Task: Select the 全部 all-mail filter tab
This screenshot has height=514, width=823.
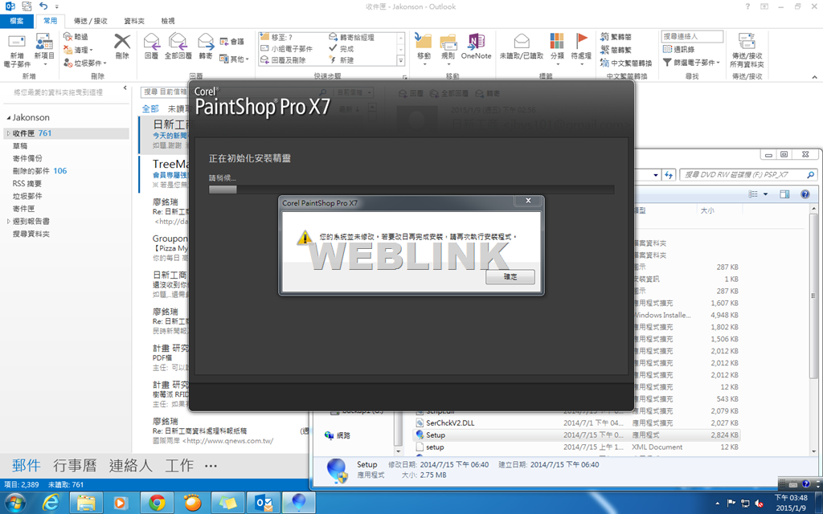Action: (150, 108)
